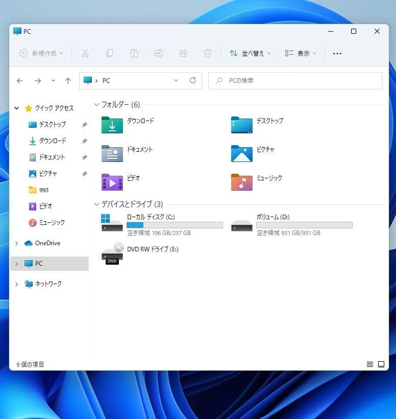Viewport: 396px width, 419px height.
Task: Collapse the フォルダー group section
Action: point(96,105)
